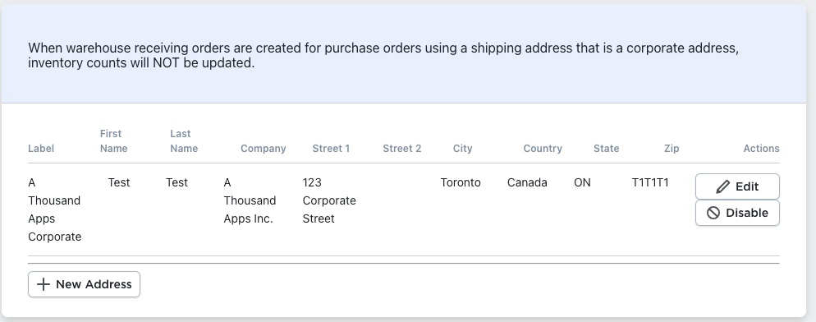Select the 123 Corporate Street cell
The height and width of the screenshot is (322, 816).
click(329, 200)
